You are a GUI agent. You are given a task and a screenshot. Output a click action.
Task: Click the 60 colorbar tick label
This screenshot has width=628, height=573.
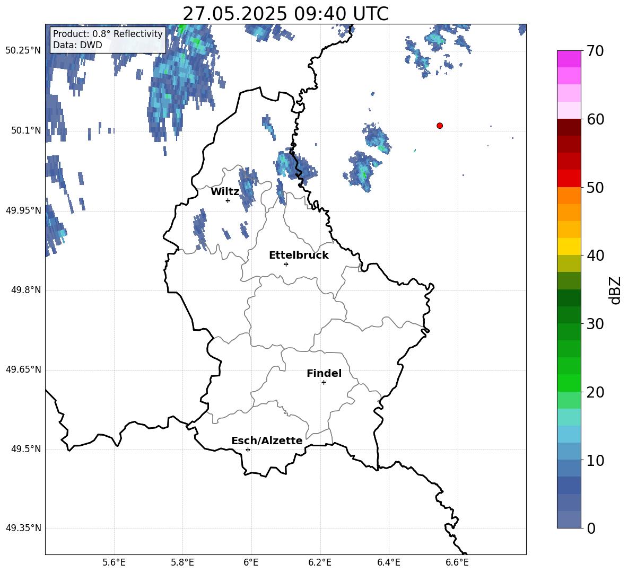click(595, 119)
